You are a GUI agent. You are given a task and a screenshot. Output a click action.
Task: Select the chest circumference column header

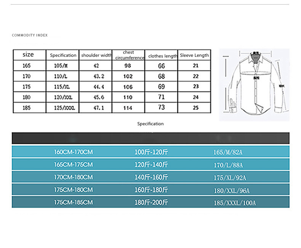point(128,55)
